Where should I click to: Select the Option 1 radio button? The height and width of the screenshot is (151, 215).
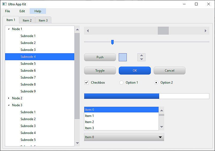pos(121,83)
